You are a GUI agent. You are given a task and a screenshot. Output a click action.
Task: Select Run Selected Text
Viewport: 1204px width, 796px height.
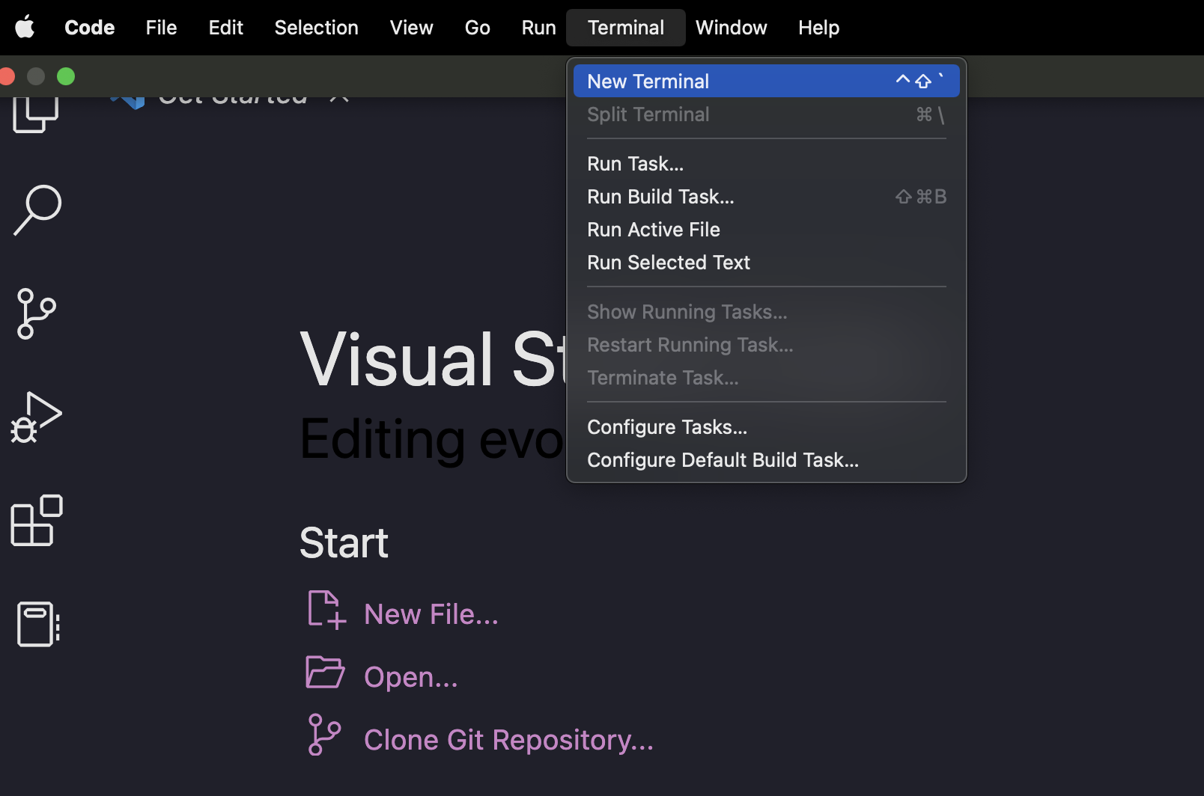tap(766, 263)
